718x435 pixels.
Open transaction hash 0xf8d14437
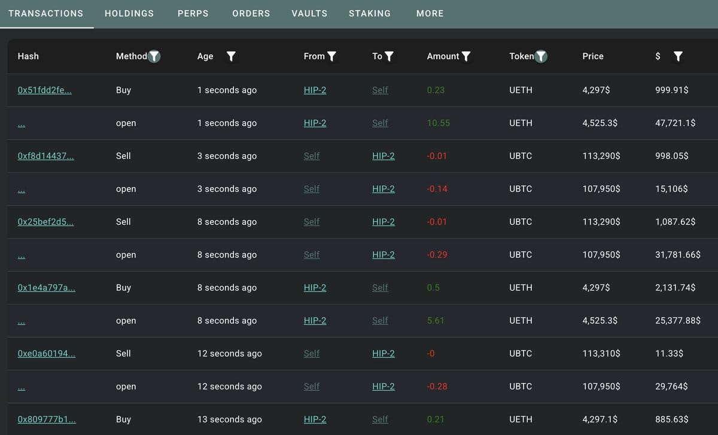[x=46, y=156]
